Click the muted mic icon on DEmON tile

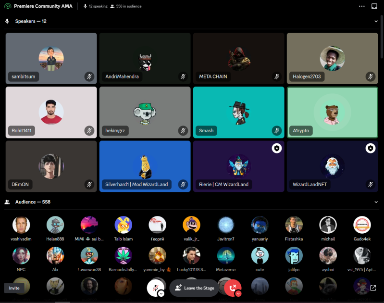[89, 184]
